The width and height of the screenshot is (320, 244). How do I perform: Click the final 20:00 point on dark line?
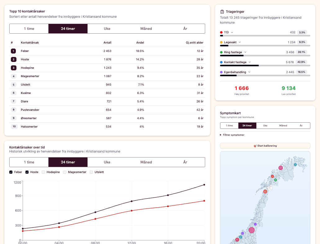pos(204,185)
